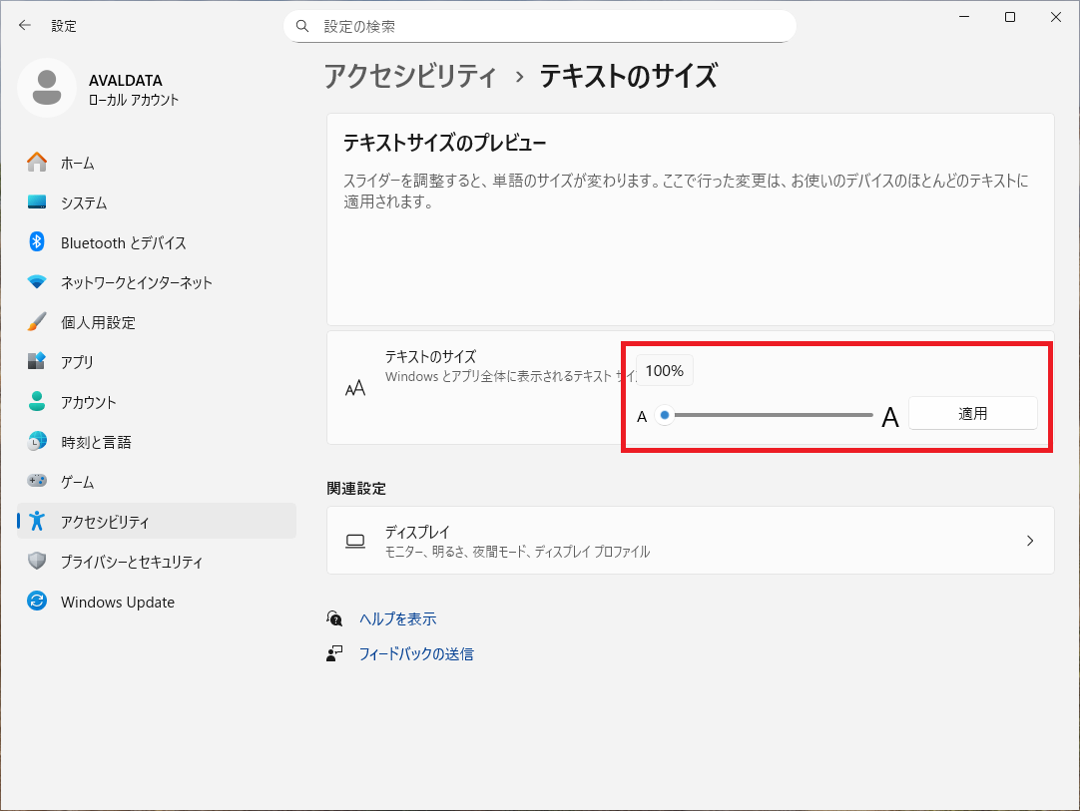Minimize the settings window
Screen dimensions: 1080x811
pos(964,17)
